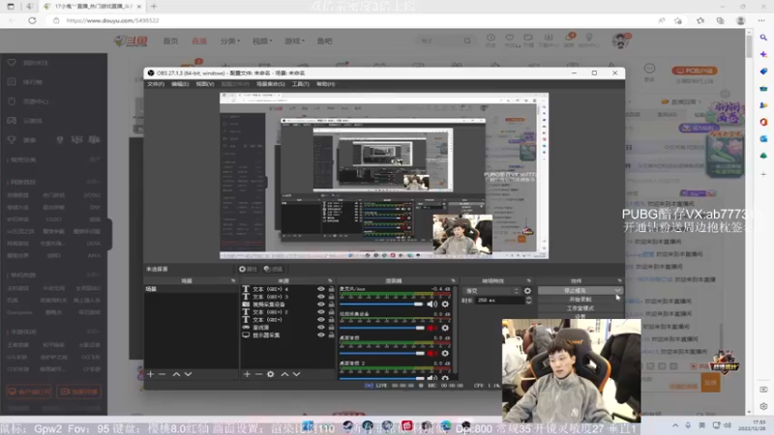Select the 场景 item in Scenes list
The height and width of the screenshot is (435, 774).
click(x=191, y=289)
